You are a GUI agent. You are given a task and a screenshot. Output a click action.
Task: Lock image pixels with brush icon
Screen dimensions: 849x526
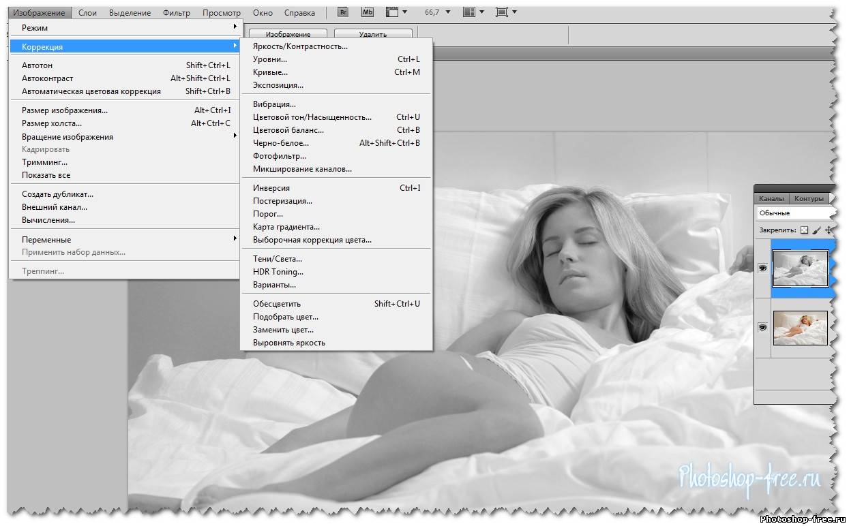tap(816, 230)
